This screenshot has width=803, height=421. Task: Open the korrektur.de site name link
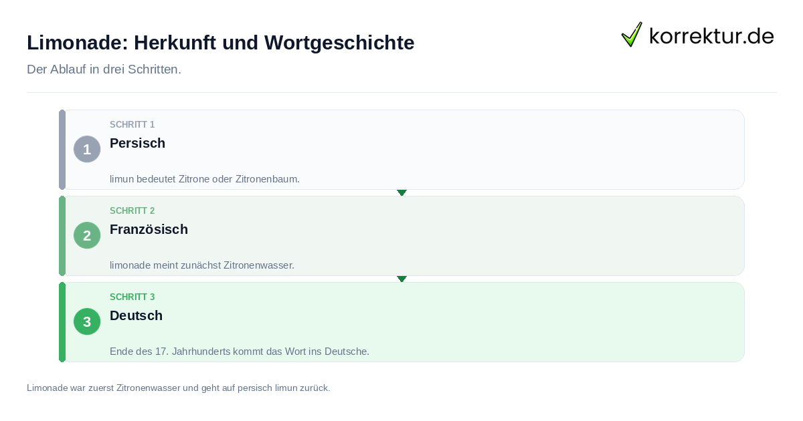[x=711, y=35]
